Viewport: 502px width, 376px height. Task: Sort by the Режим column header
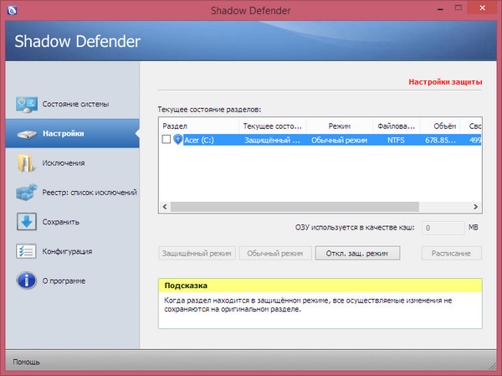[x=340, y=126]
